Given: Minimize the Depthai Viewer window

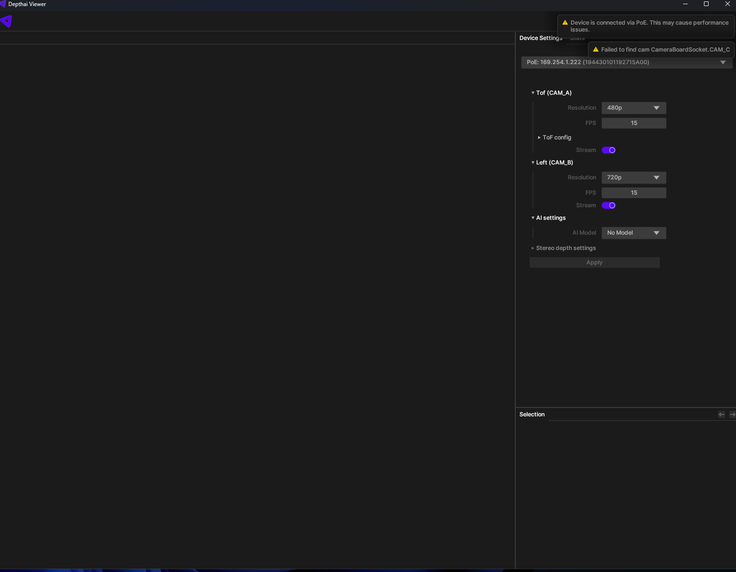Looking at the screenshot, I should (x=685, y=4).
